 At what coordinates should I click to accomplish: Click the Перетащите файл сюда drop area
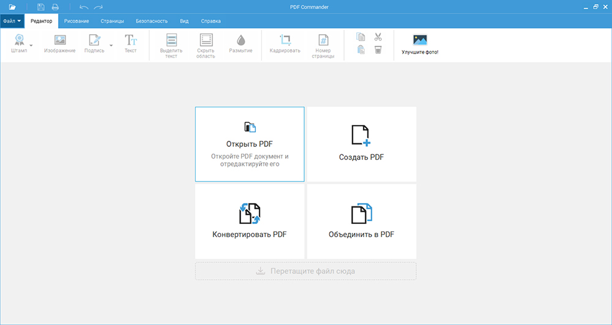click(x=305, y=271)
